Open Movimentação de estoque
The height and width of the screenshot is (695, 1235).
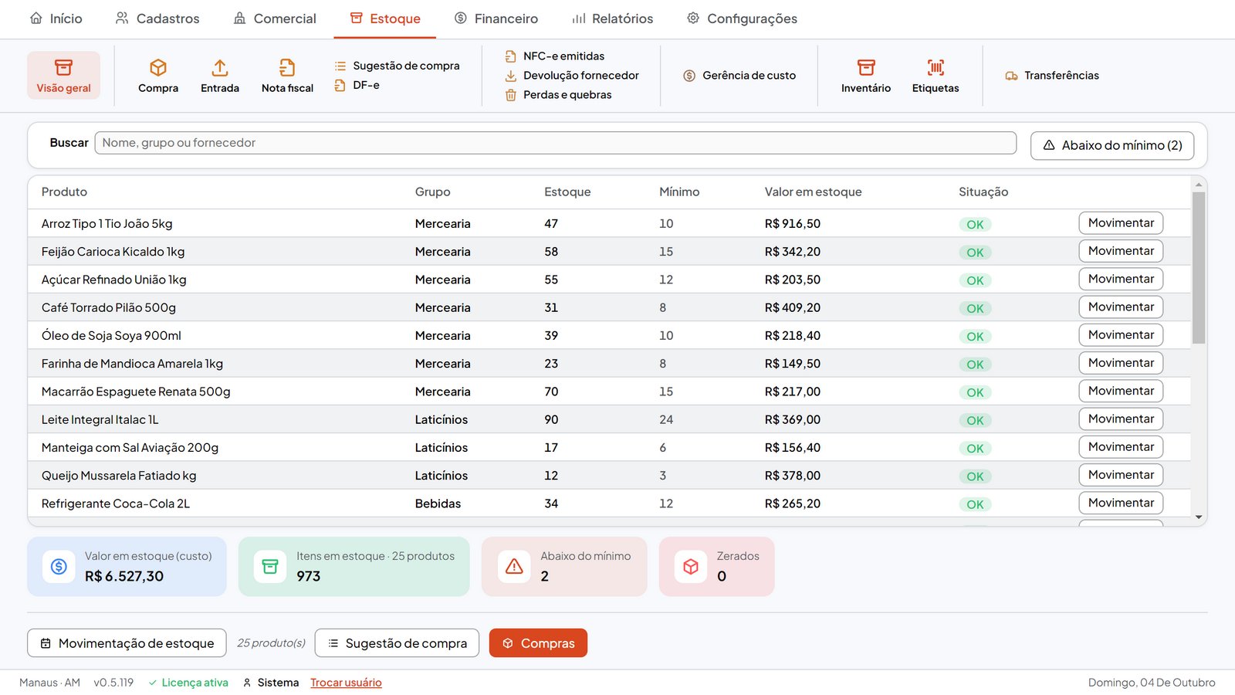click(127, 643)
